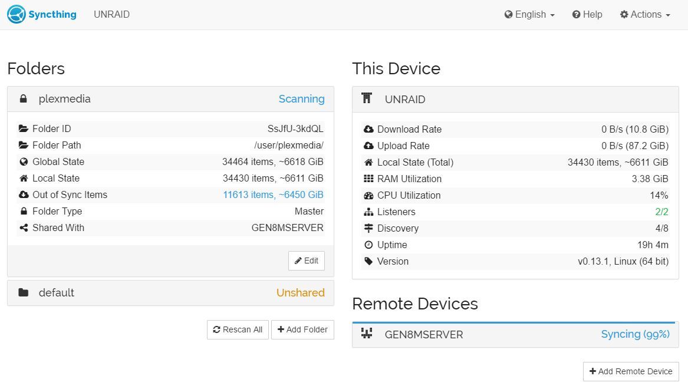The height and width of the screenshot is (389, 688).
Task: Collapse the UNRAID device panel
Action: tap(516, 100)
